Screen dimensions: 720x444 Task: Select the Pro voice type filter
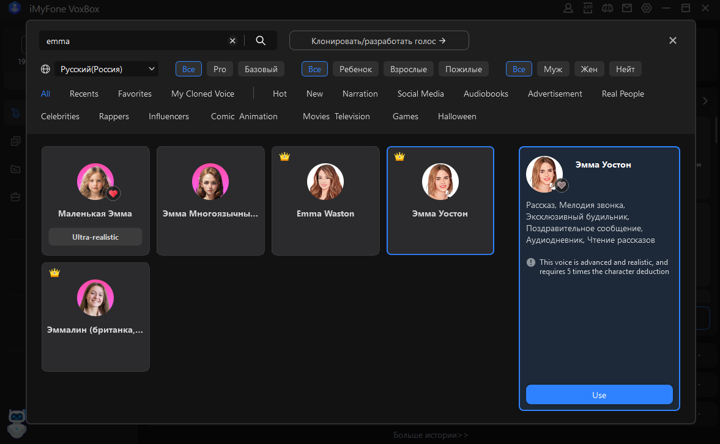click(x=220, y=69)
